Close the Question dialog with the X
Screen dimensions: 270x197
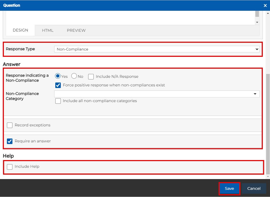pyautogui.click(x=265, y=6)
